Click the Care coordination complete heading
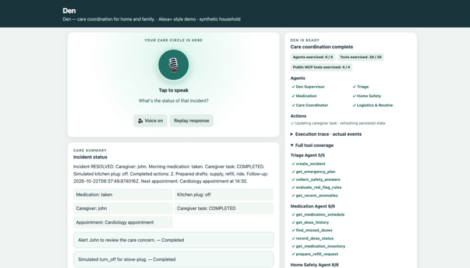470x268 pixels. click(x=322, y=47)
